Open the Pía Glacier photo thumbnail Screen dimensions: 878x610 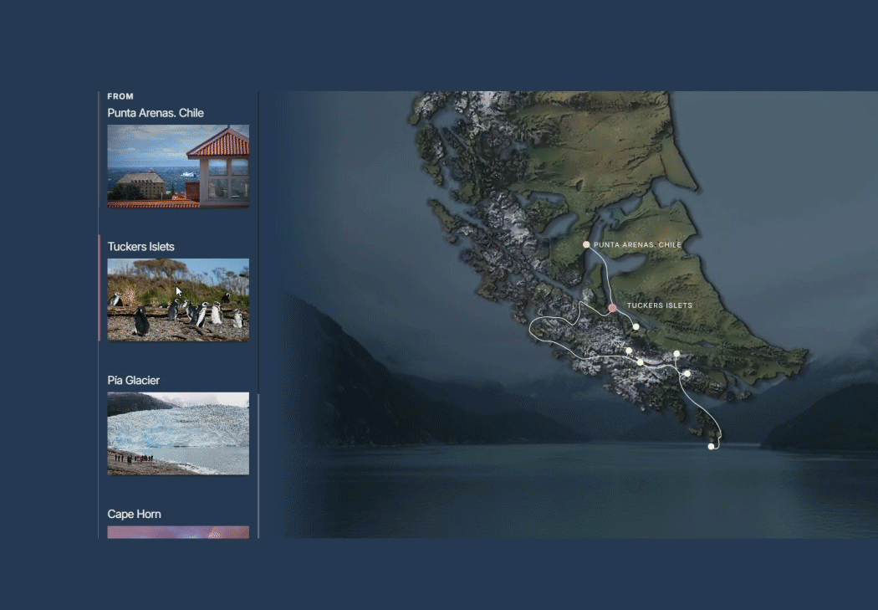pos(178,433)
